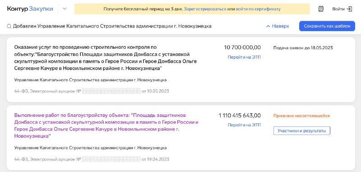Click the help question mark icon

point(321,9)
